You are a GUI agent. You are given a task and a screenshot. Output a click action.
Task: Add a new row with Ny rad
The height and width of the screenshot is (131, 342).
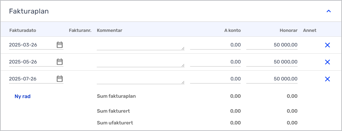coord(23,96)
